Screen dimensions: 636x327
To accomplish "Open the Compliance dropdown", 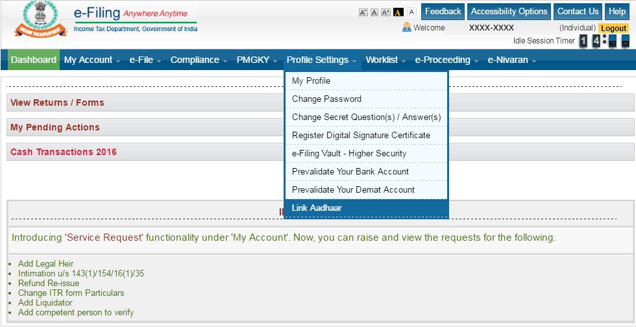I will tap(199, 60).
